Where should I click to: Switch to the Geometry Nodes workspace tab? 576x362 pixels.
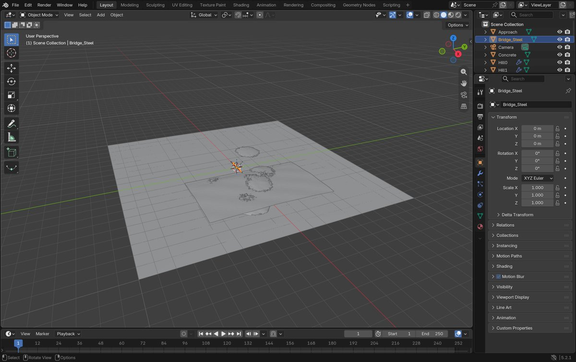click(359, 5)
